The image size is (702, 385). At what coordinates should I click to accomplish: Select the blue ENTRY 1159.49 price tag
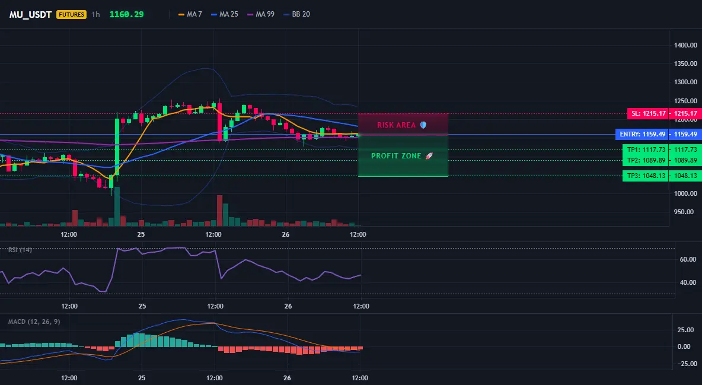[658, 134]
